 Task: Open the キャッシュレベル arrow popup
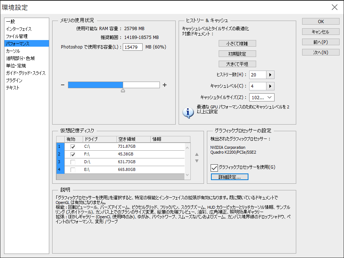[x=270, y=86]
